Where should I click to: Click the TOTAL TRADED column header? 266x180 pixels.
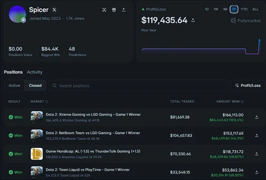click(182, 101)
